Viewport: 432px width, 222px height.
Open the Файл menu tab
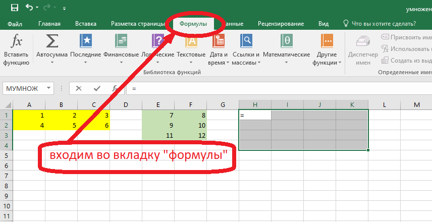[x=15, y=24]
